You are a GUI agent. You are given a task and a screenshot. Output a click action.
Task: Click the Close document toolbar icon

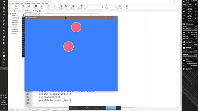click(x=42, y=6)
